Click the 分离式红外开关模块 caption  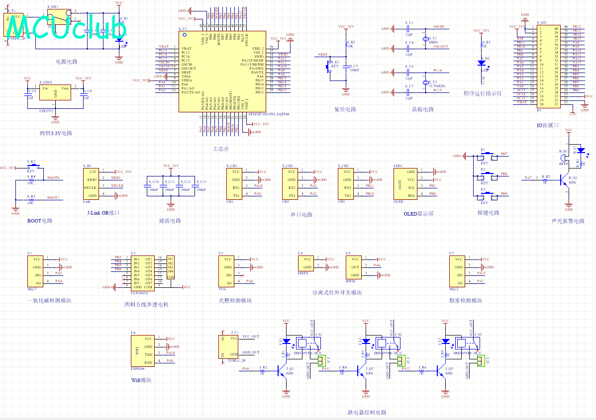pyautogui.click(x=337, y=292)
